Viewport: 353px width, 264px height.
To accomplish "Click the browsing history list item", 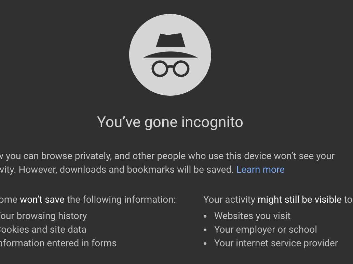I will point(43,216).
